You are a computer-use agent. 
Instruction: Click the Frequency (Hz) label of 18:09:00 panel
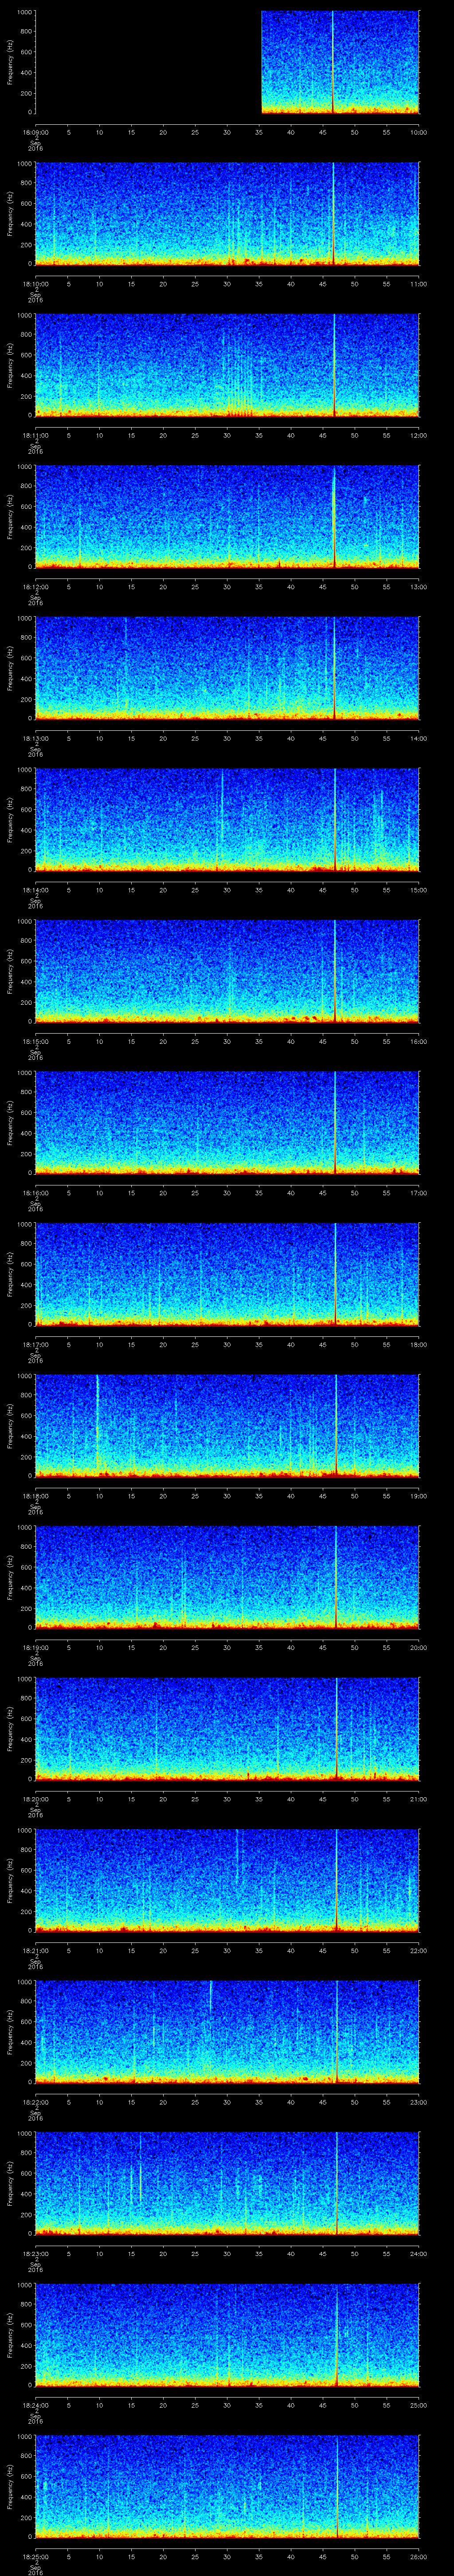coord(10,62)
